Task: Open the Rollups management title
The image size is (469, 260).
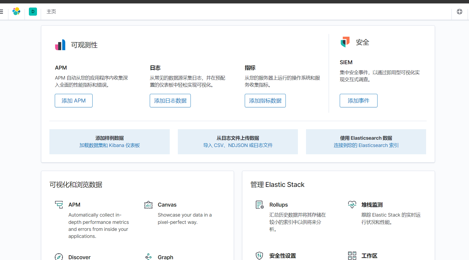Action: pyautogui.click(x=278, y=205)
